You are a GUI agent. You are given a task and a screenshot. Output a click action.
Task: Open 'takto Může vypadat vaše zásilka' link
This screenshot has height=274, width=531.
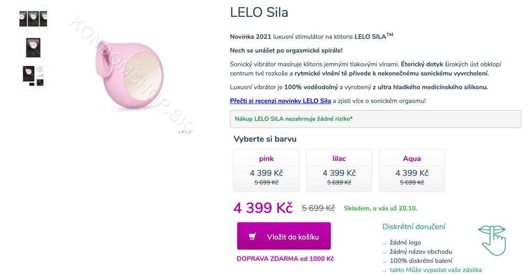coord(435,270)
